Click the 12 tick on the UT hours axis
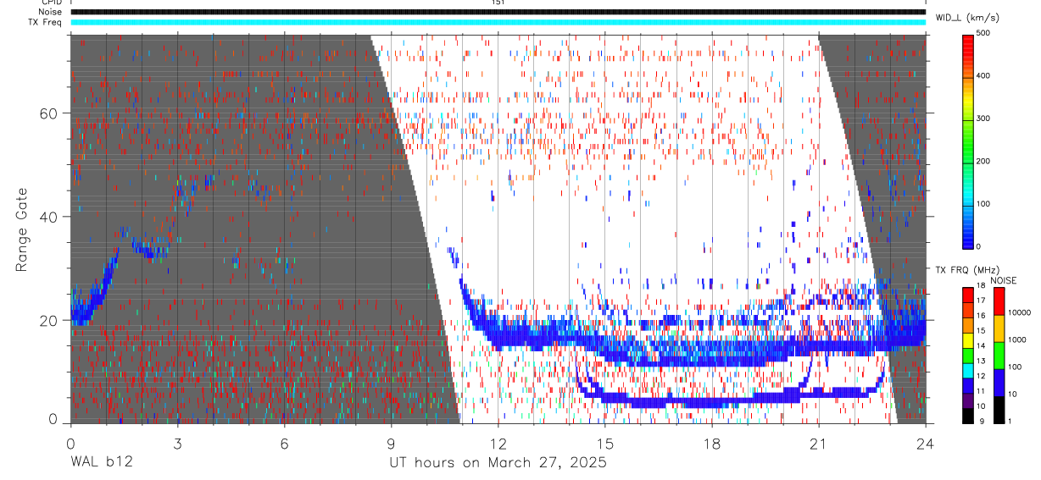The width and height of the screenshot is (1041, 480). (x=498, y=443)
